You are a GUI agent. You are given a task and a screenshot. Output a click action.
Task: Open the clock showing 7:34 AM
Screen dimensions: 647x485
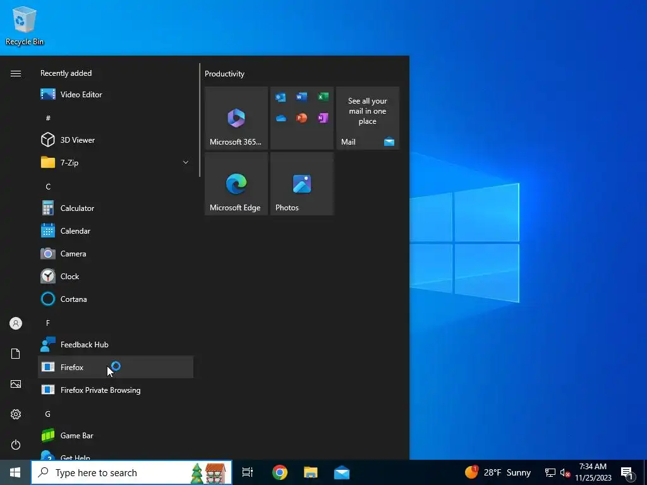(x=593, y=472)
